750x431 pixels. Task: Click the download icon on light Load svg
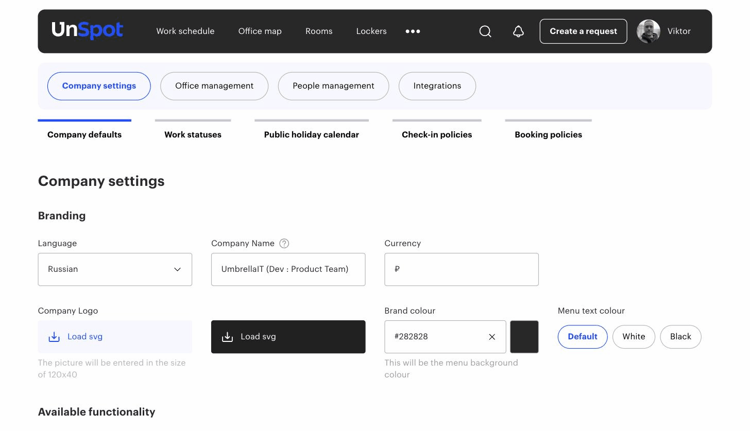[x=54, y=337]
